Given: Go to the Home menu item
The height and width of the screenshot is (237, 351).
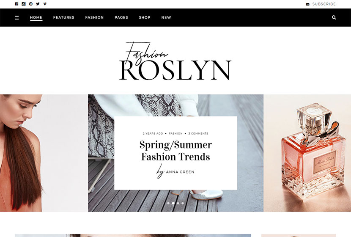Looking at the screenshot, I should coord(36,17).
